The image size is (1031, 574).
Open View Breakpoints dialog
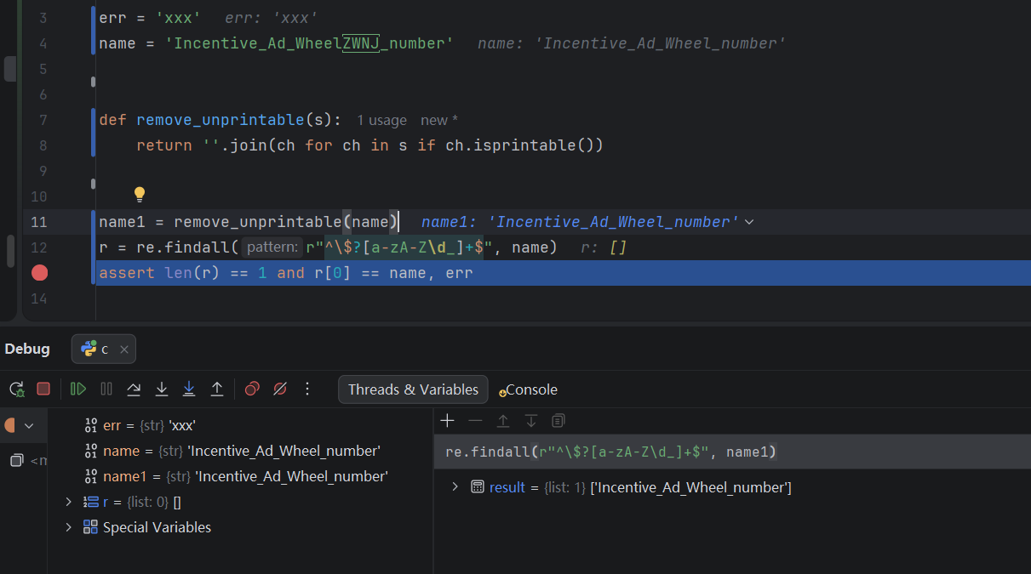[x=252, y=389]
